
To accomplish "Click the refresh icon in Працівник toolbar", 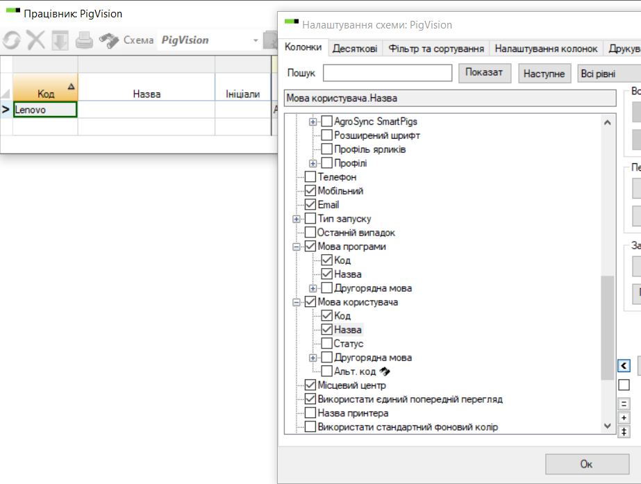I will point(11,40).
